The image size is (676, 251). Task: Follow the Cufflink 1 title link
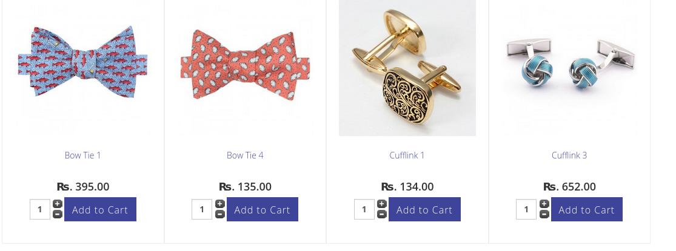point(407,155)
